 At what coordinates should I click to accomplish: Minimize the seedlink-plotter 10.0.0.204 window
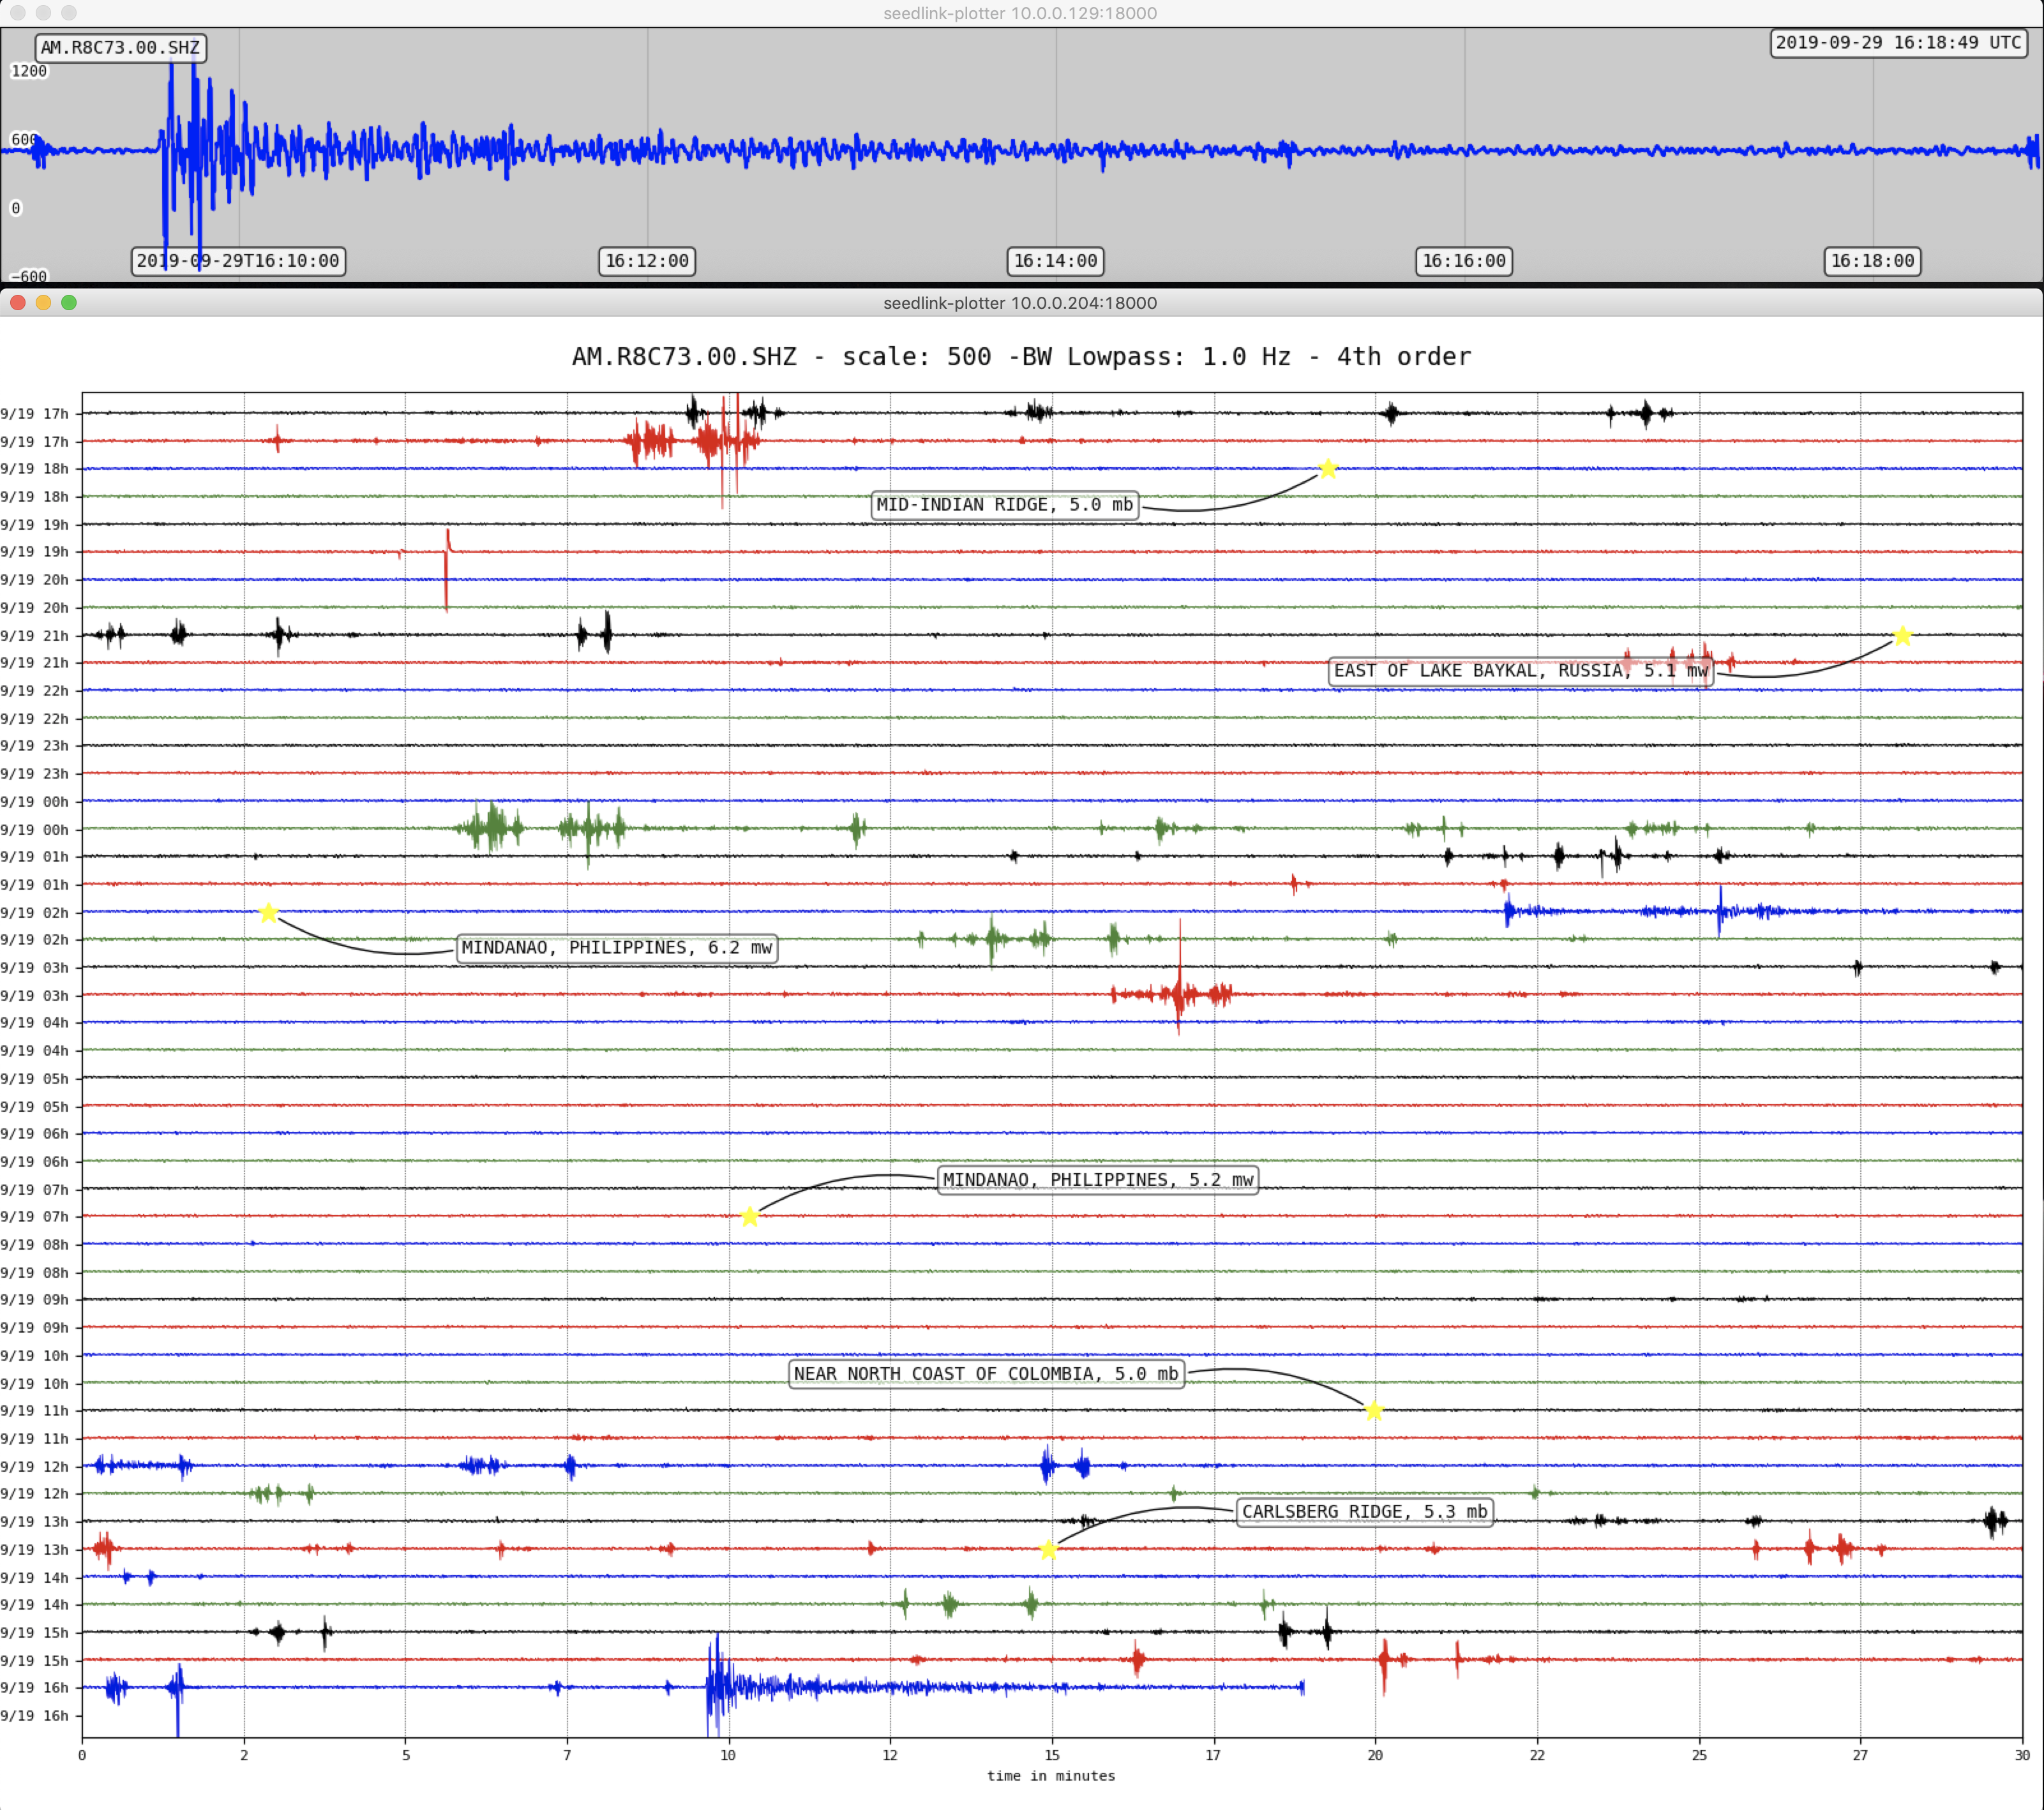coord(43,303)
